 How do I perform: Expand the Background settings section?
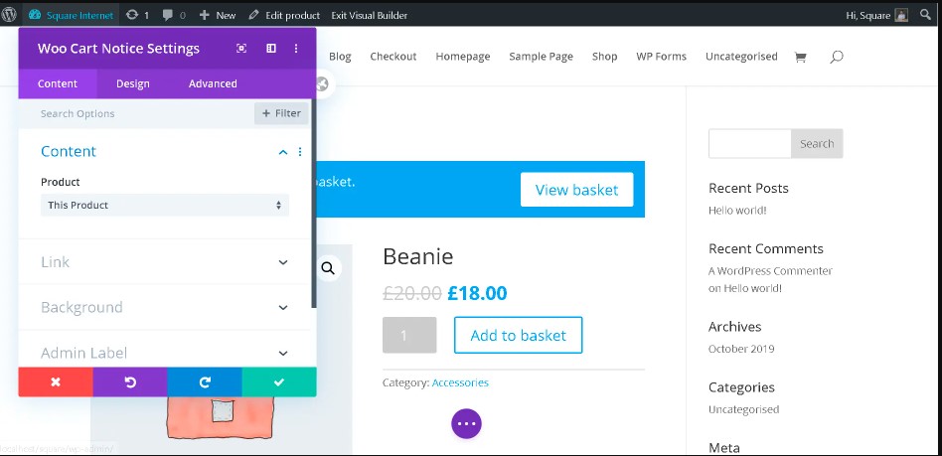click(283, 308)
